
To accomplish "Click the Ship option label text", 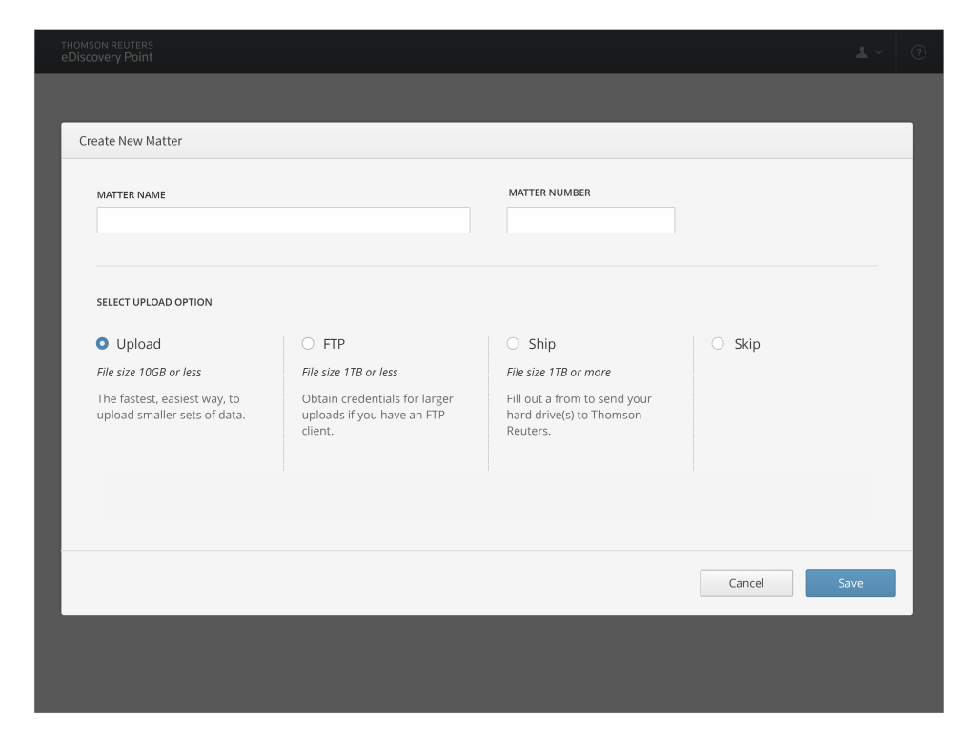I will point(541,344).
